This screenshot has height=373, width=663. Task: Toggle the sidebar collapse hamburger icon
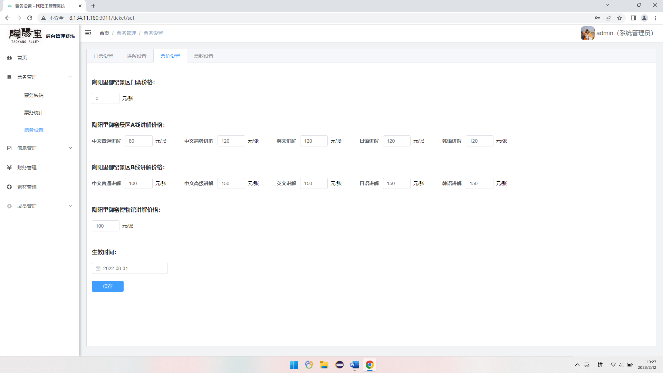point(88,33)
